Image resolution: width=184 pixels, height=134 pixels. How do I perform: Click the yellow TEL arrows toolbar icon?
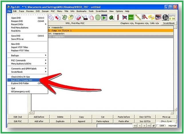coord(151,17)
